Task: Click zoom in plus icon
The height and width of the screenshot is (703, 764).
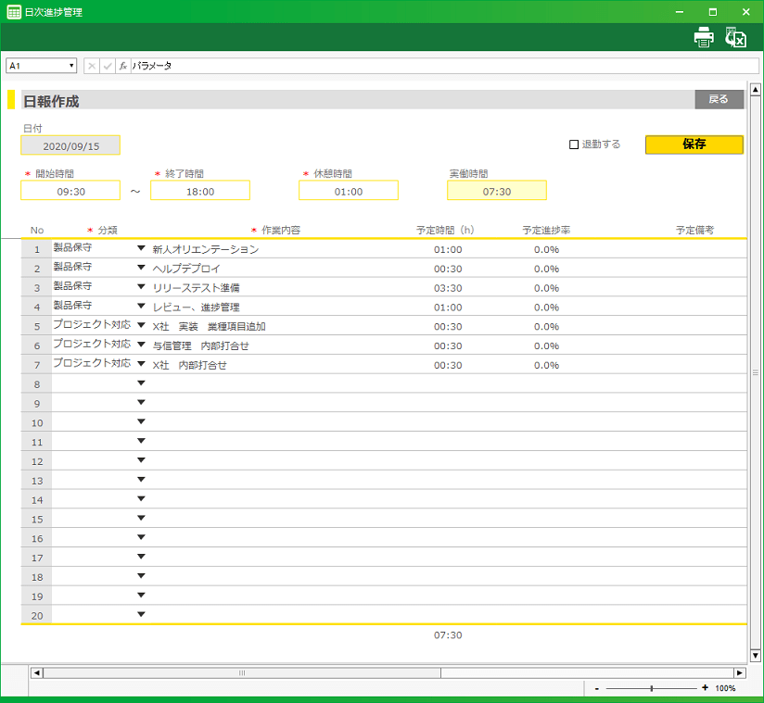Action: 706,688
